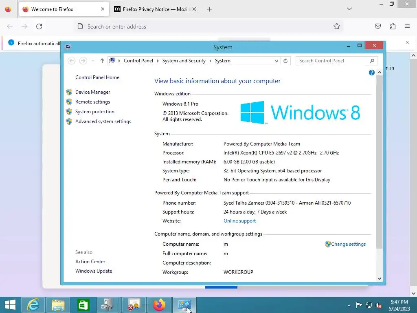Click Firefox forward navigation arrow

(24, 26)
